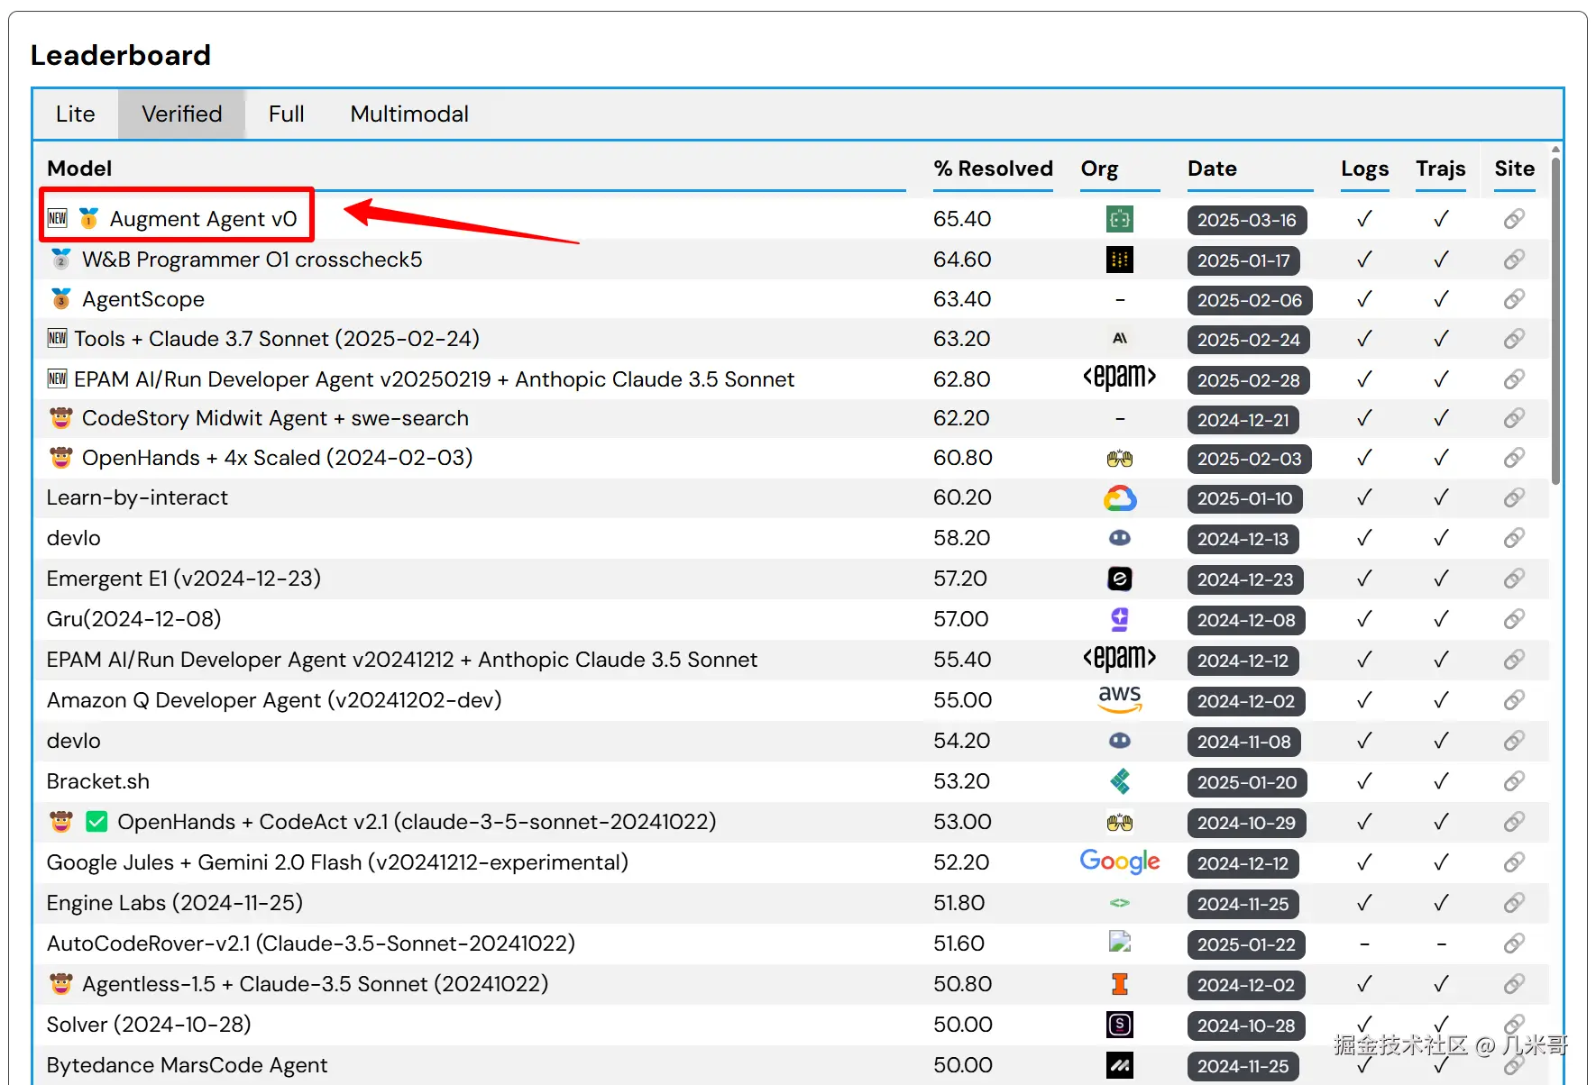Click the Bytedance MarsCode org logo
Screen dimensions: 1596x1085
[1120, 1065]
